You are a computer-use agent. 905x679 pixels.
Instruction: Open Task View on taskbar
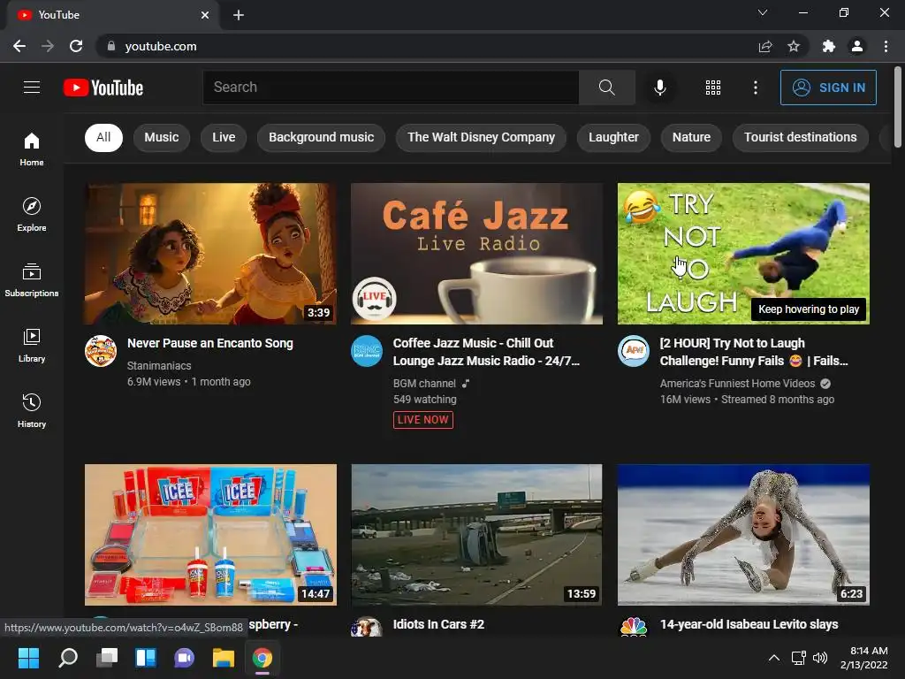pyautogui.click(x=106, y=658)
